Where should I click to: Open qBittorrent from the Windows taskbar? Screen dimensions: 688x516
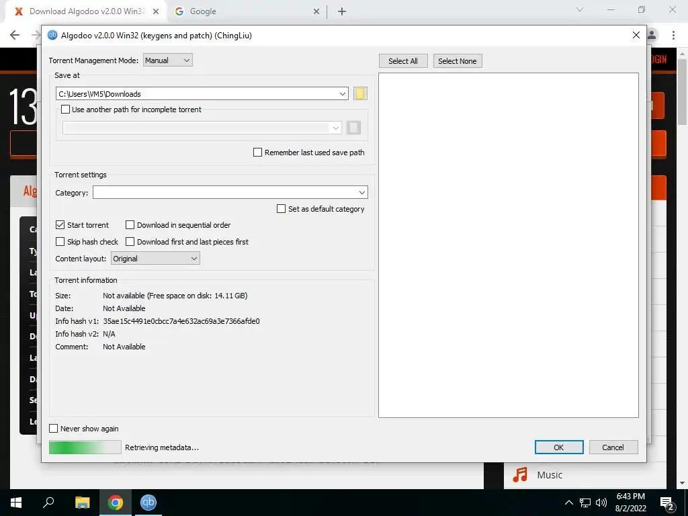click(148, 503)
